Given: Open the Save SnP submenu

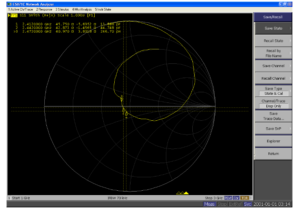Looking at the screenshot, I should [x=273, y=128].
